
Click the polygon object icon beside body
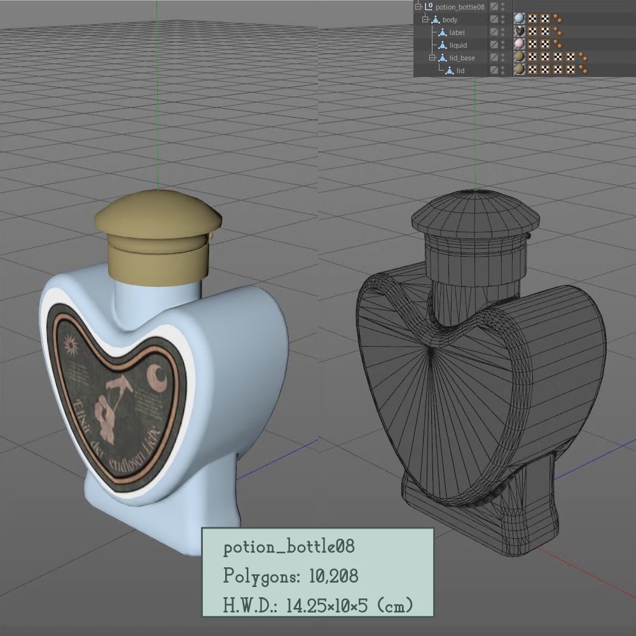pyautogui.click(x=436, y=20)
